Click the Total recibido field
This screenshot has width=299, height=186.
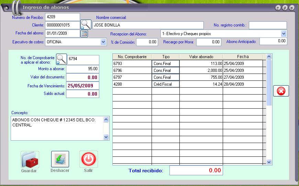[196, 170]
